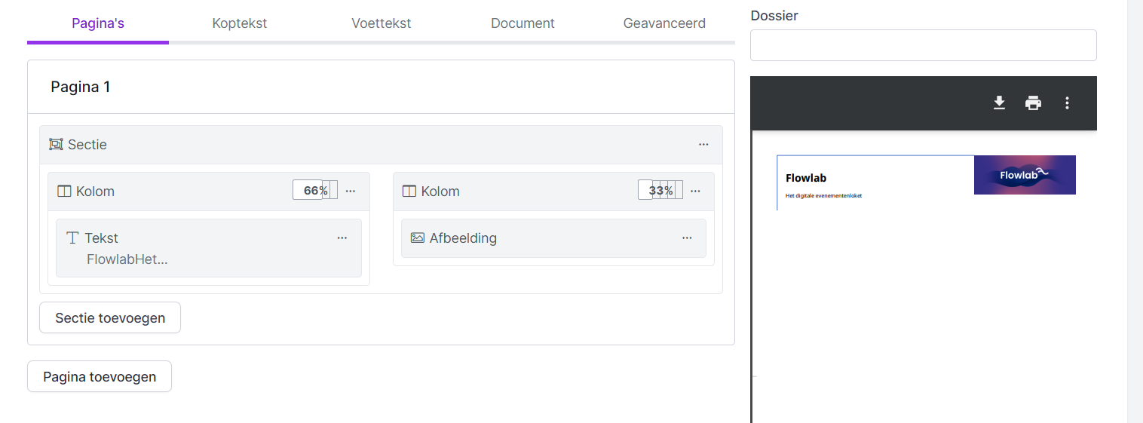Open options menu of the 66% Kolom
This screenshot has height=423, width=1143.
(351, 192)
